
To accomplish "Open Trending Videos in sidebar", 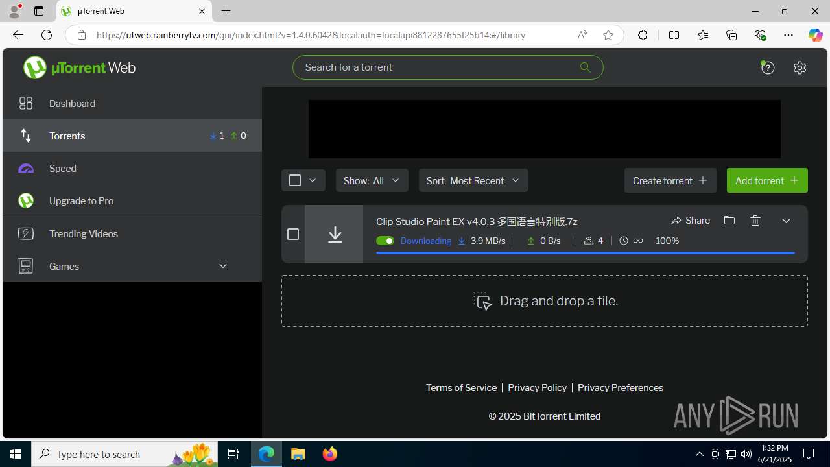I will [x=132, y=233].
